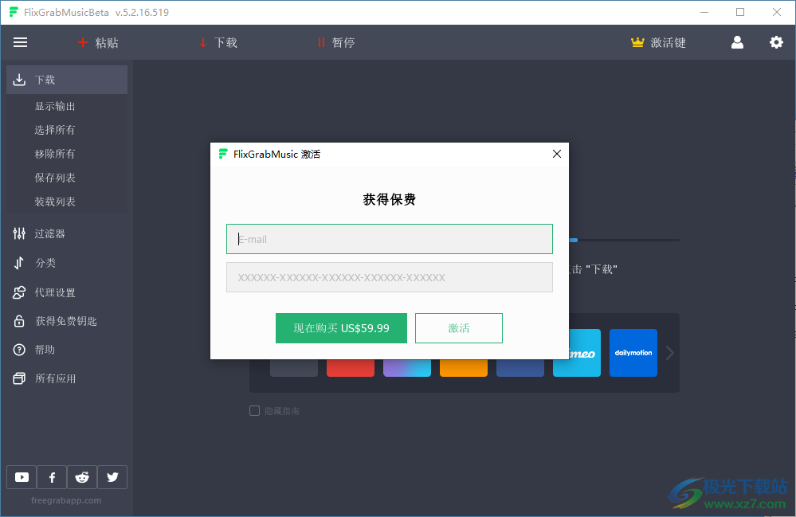Click the dailymotion service tile
The image size is (796, 517).
[633, 353]
